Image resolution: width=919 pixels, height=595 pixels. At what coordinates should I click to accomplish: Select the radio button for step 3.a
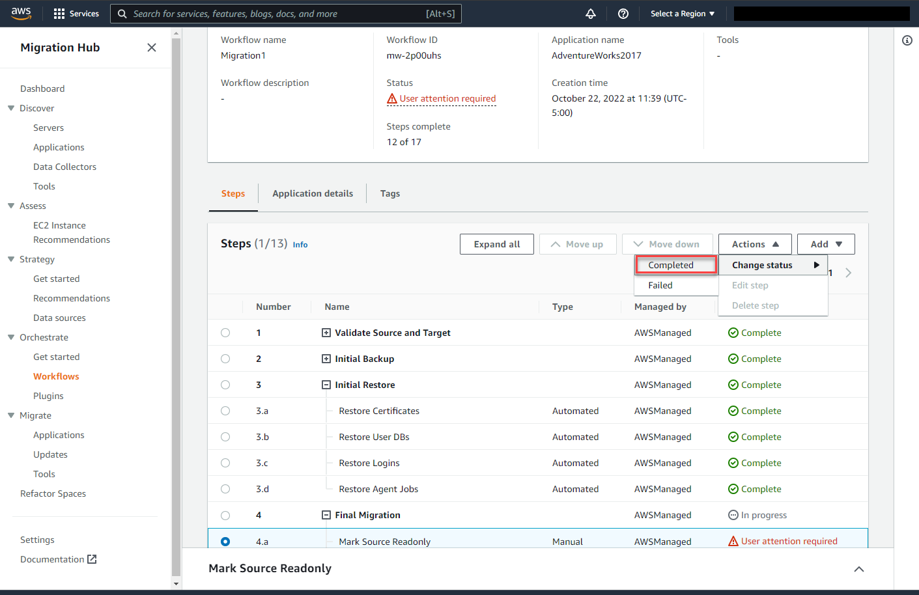click(225, 411)
